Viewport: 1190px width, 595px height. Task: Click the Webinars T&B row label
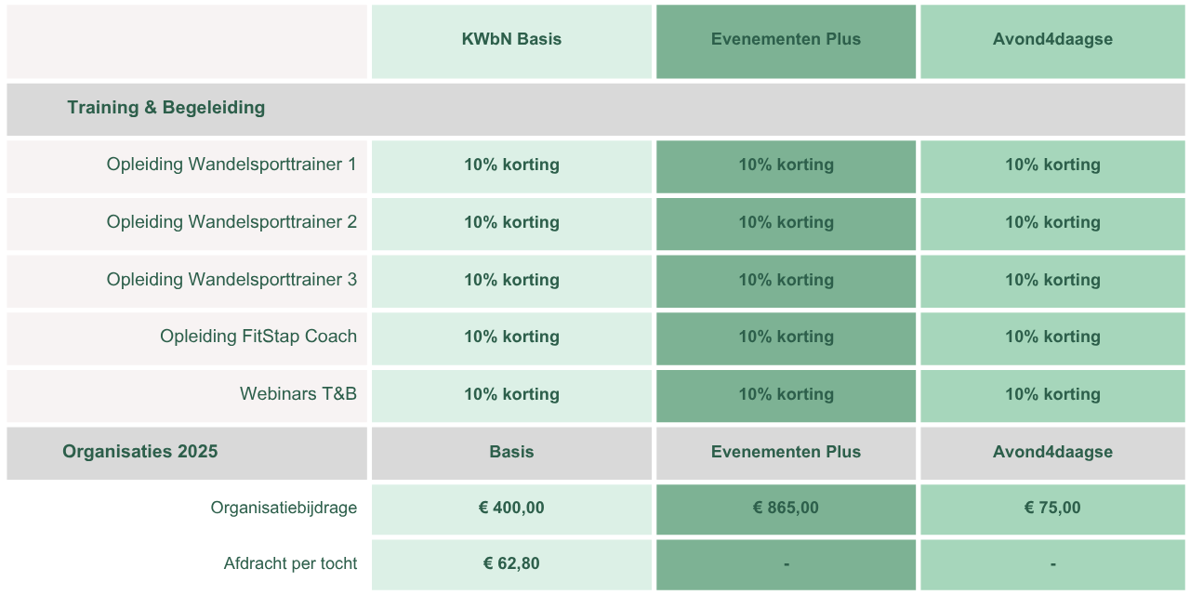(298, 394)
